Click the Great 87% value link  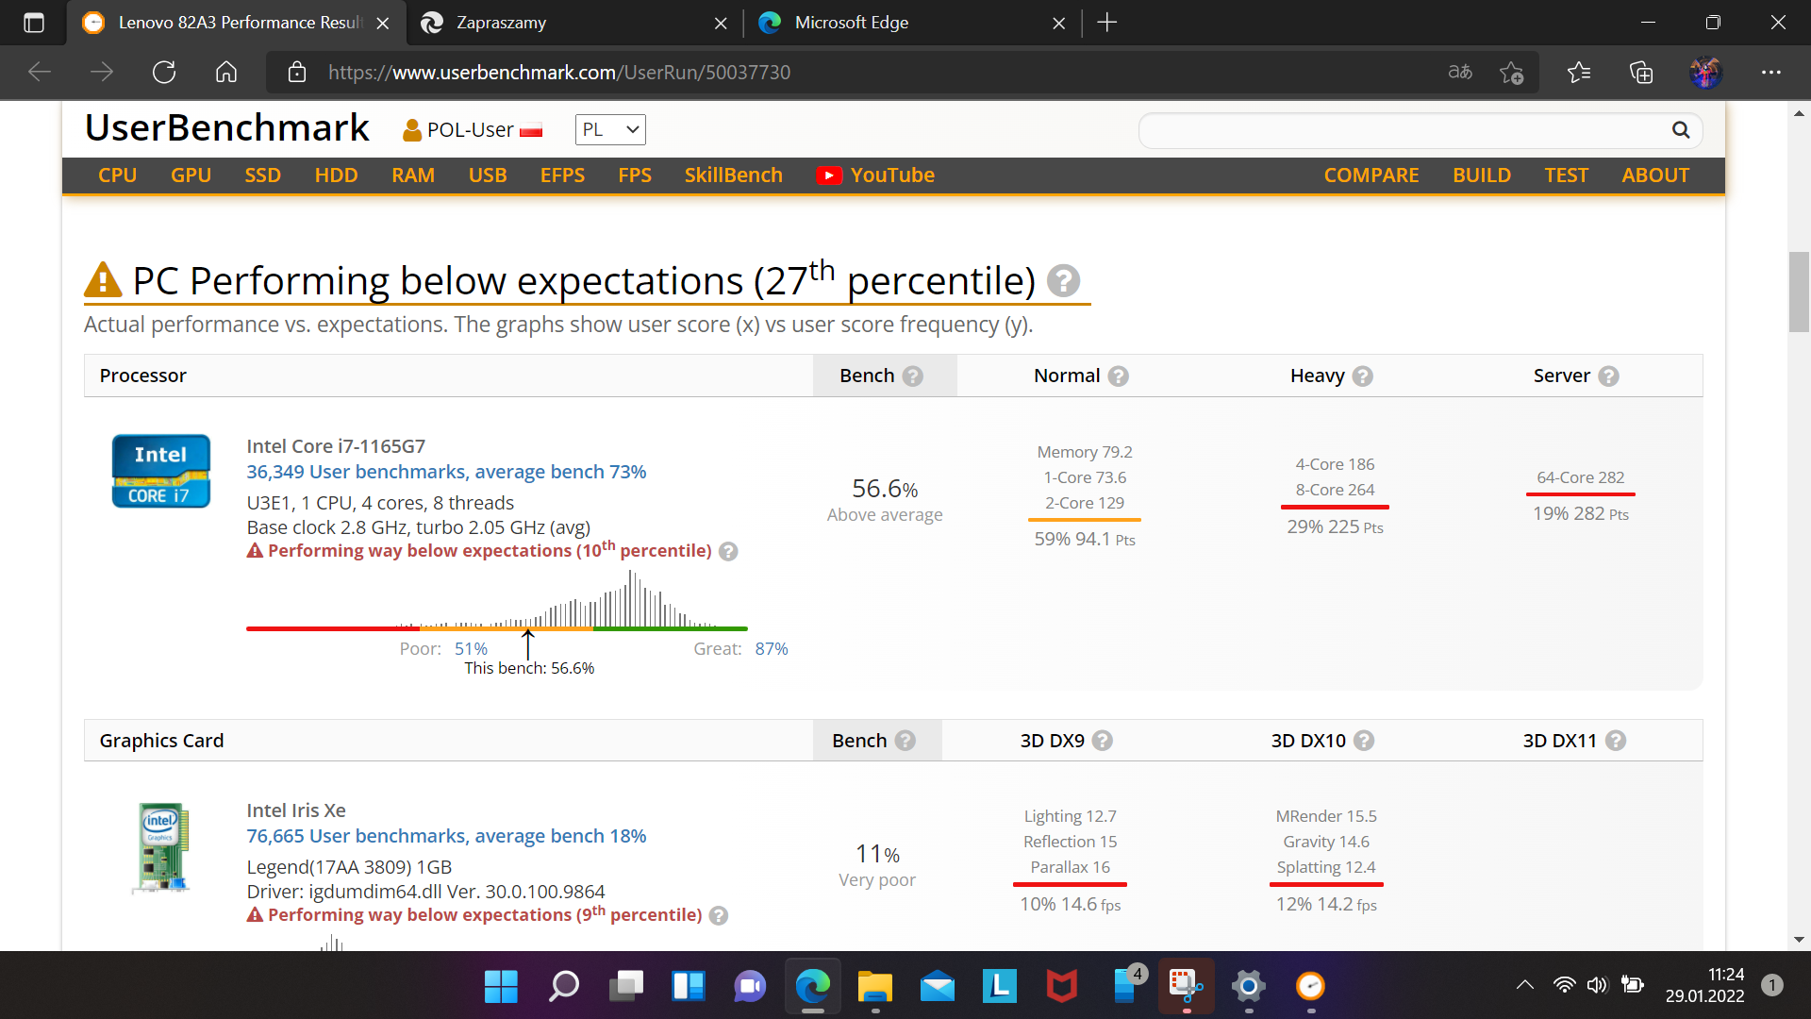coord(772,649)
